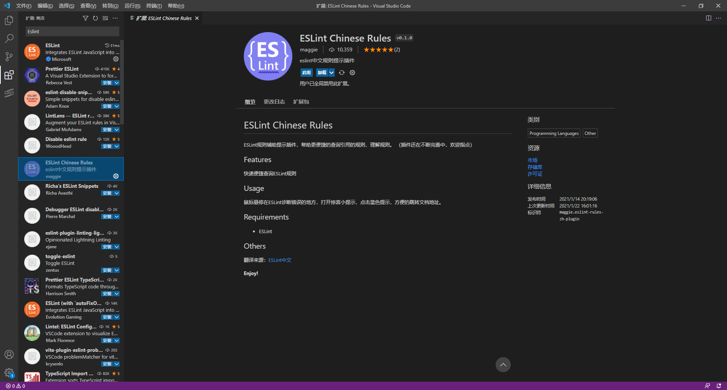Select Programming Languages category tag
Viewport: 727px width, 390px height.
[x=554, y=133]
